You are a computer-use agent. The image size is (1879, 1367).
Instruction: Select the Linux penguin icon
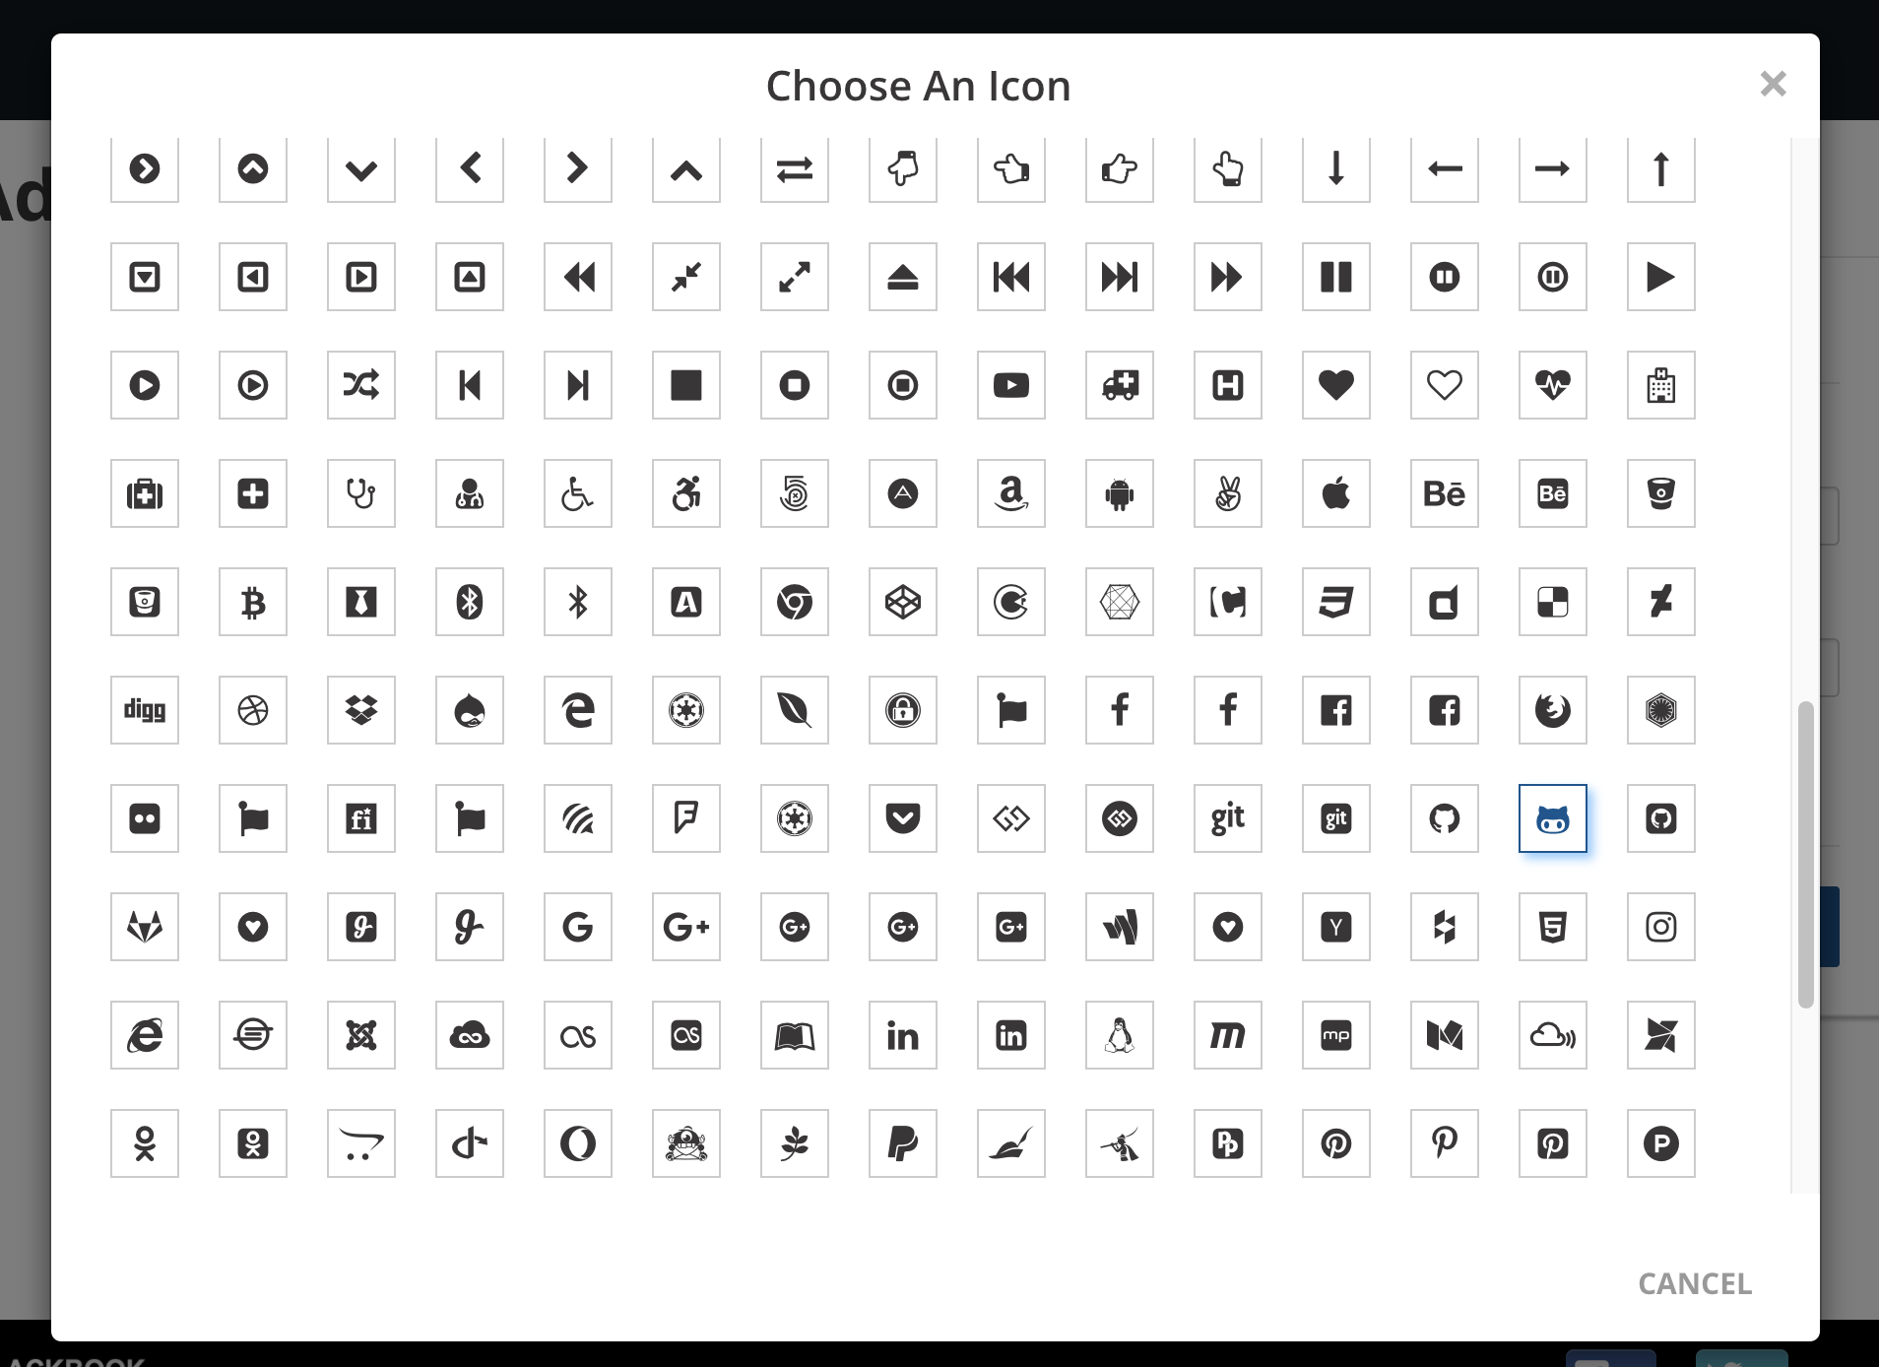1120,1035
